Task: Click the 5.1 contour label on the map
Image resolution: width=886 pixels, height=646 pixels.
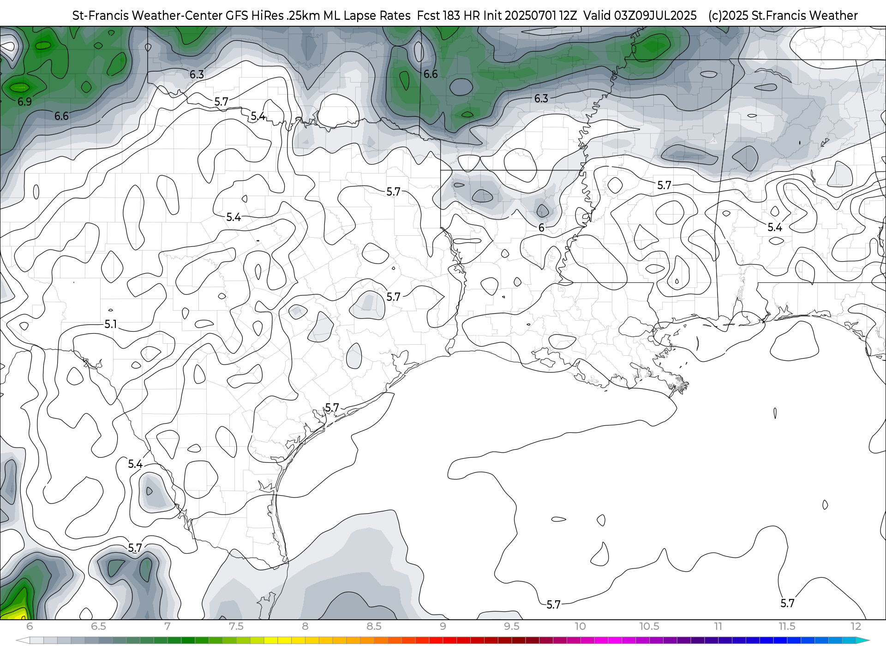Action: pyautogui.click(x=111, y=324)
